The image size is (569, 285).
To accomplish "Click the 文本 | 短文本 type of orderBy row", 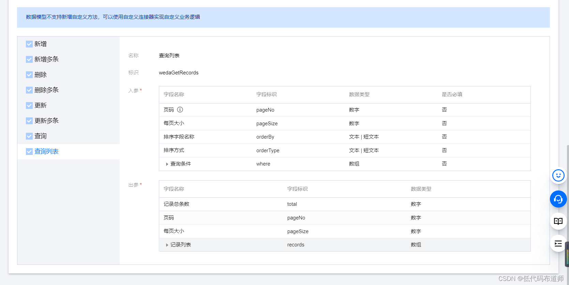I will (364, 137).
